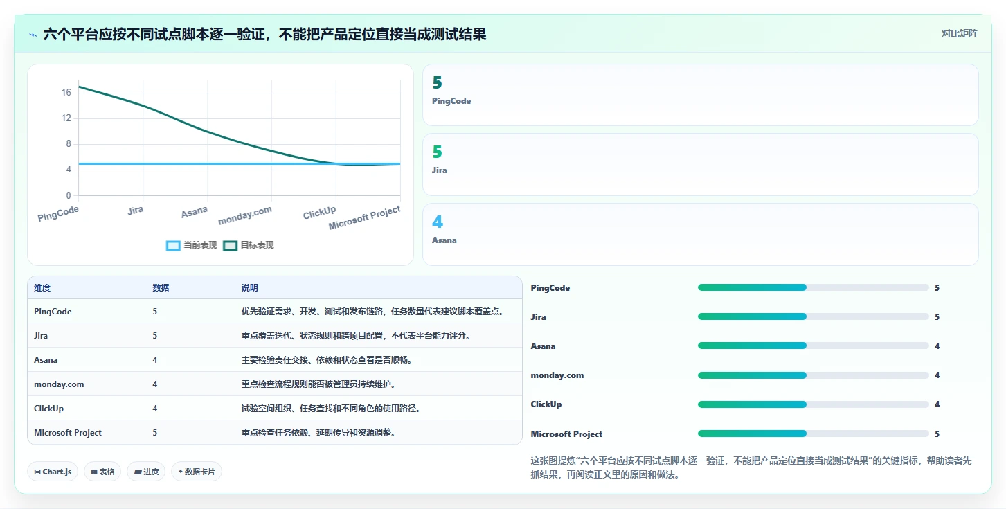The height and width of the screenshot is (509, 1006).
Task: Click the description starting 主要检验责任交接
Action: [327, 360]
